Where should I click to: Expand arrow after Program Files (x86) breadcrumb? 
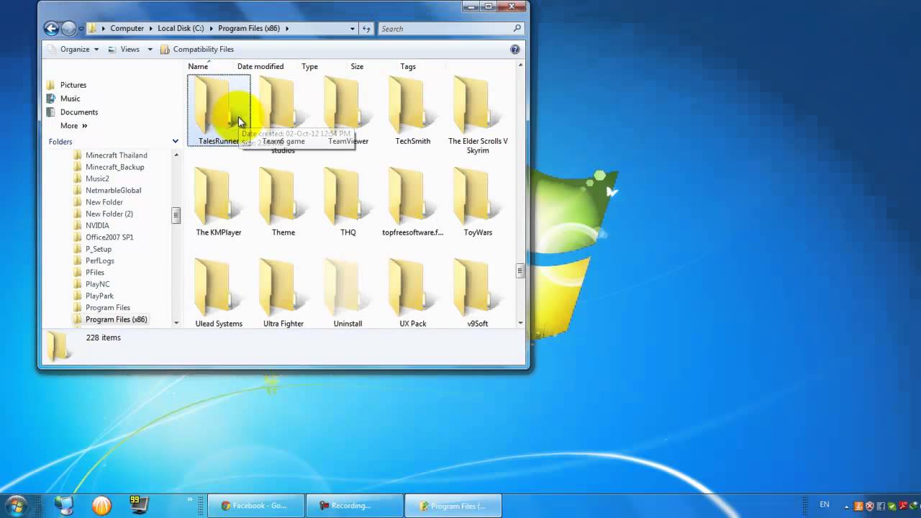pos(287,29)
